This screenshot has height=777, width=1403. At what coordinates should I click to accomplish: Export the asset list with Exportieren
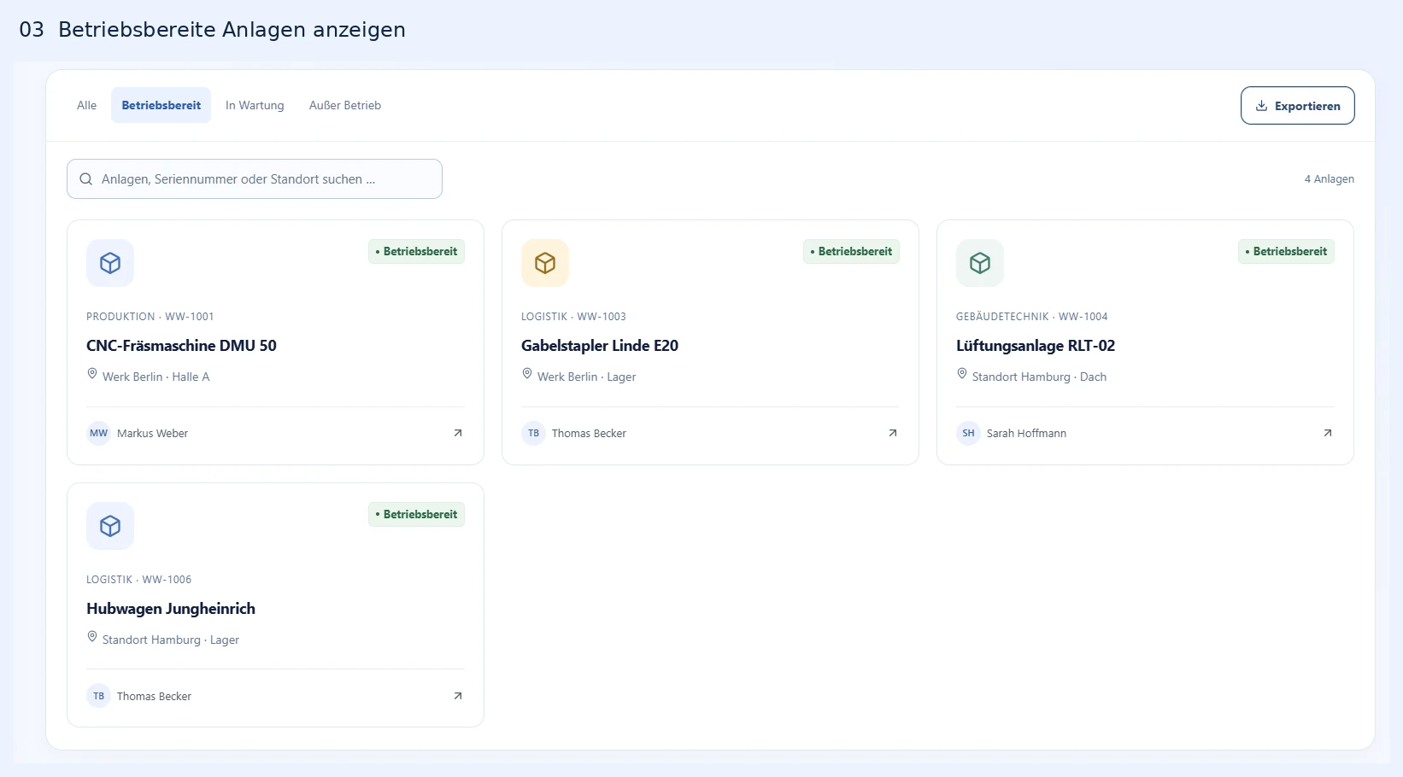(1297, 106)
